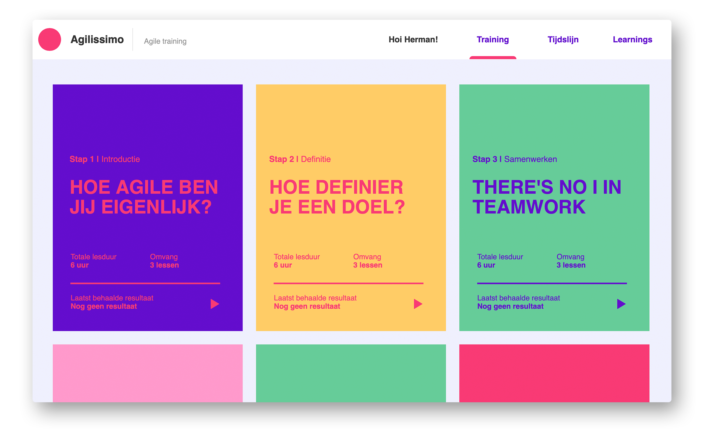Select the partially visible pink bottom-row card

[x=148, y=373]
